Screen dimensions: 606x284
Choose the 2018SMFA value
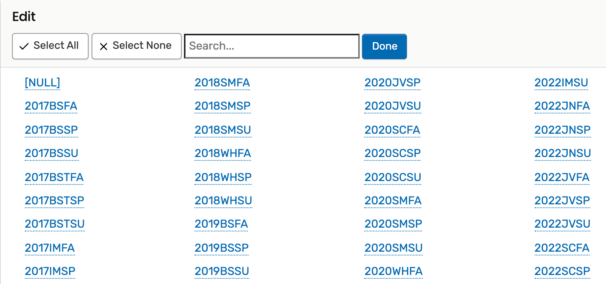[222, 83]
